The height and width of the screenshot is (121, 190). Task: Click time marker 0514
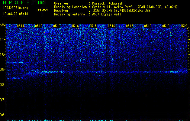tap(75, 26)
